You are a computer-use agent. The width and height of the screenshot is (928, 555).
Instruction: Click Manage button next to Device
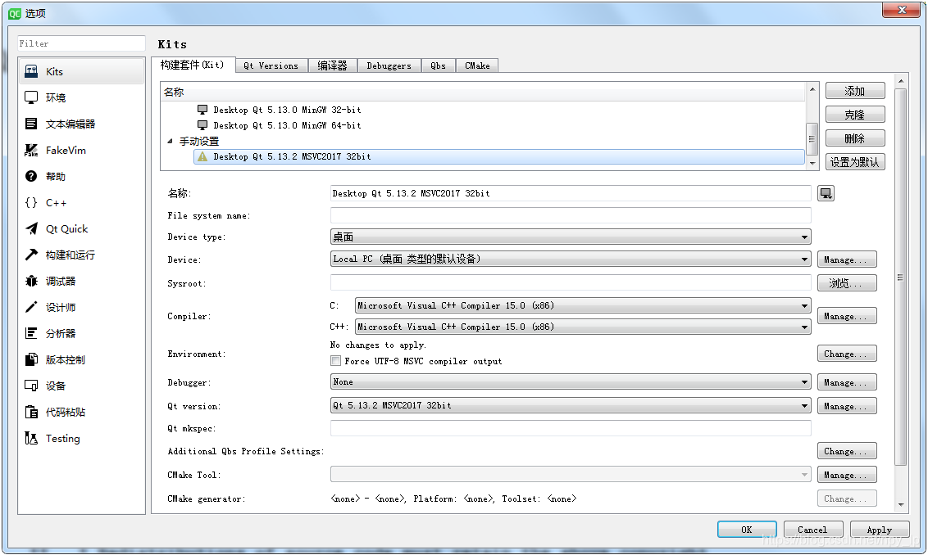(x=847, y=259)
